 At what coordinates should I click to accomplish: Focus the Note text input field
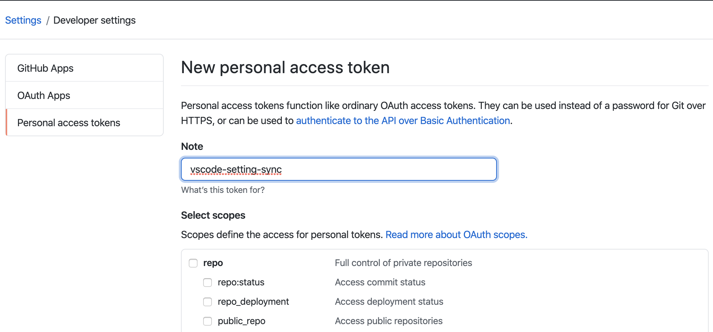[x=339, y=169]
